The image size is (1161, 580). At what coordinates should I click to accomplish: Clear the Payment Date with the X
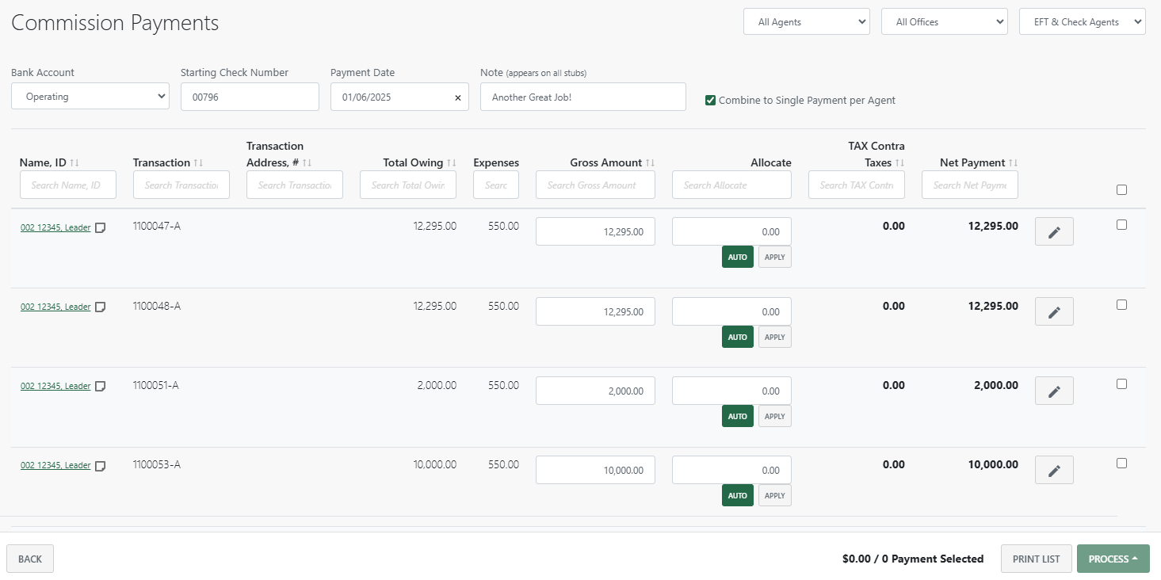pos(457,97)
